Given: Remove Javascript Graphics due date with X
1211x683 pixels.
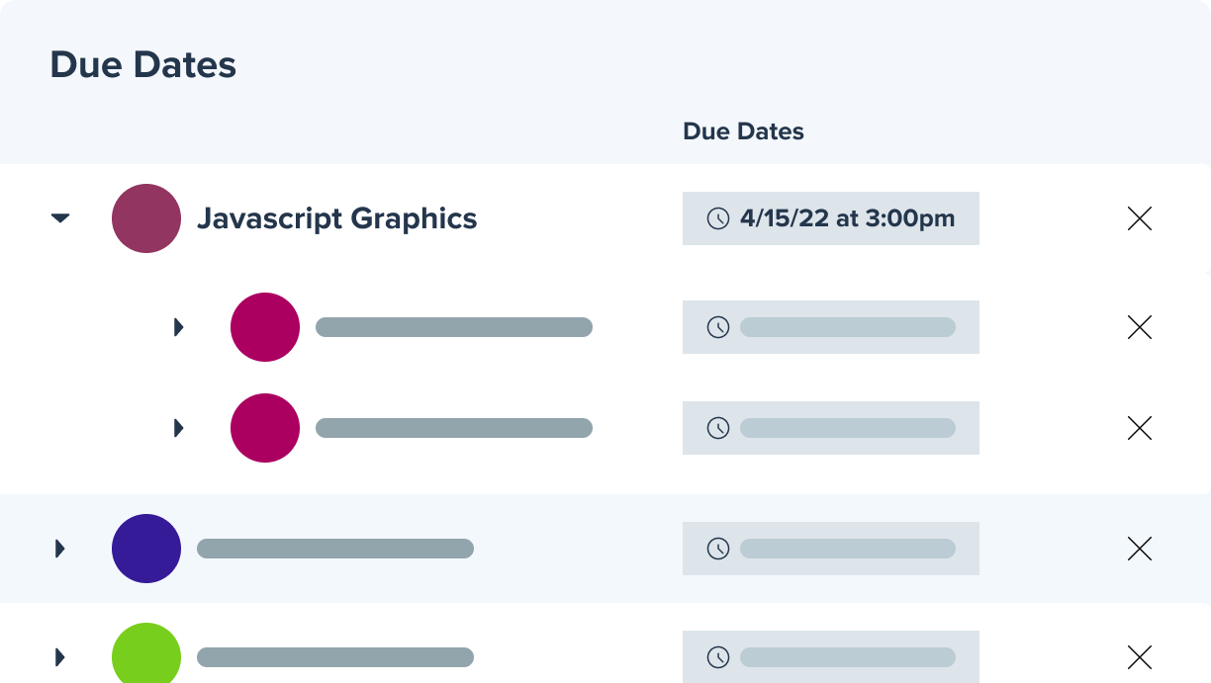Looking at the screenshot, I should (1140, 218).
